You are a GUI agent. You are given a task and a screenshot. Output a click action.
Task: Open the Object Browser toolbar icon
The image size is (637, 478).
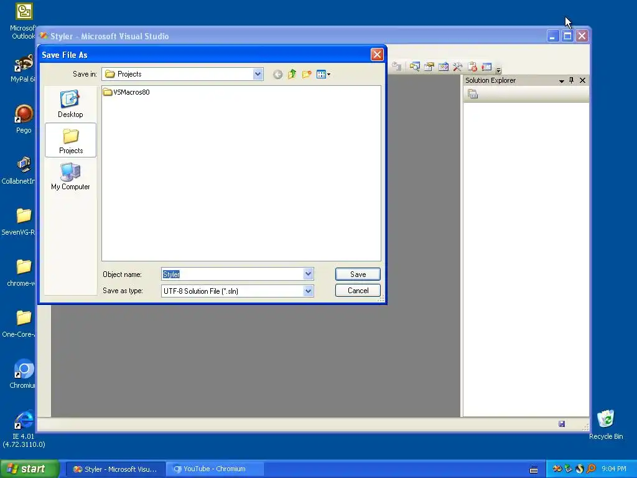[443, 67]
